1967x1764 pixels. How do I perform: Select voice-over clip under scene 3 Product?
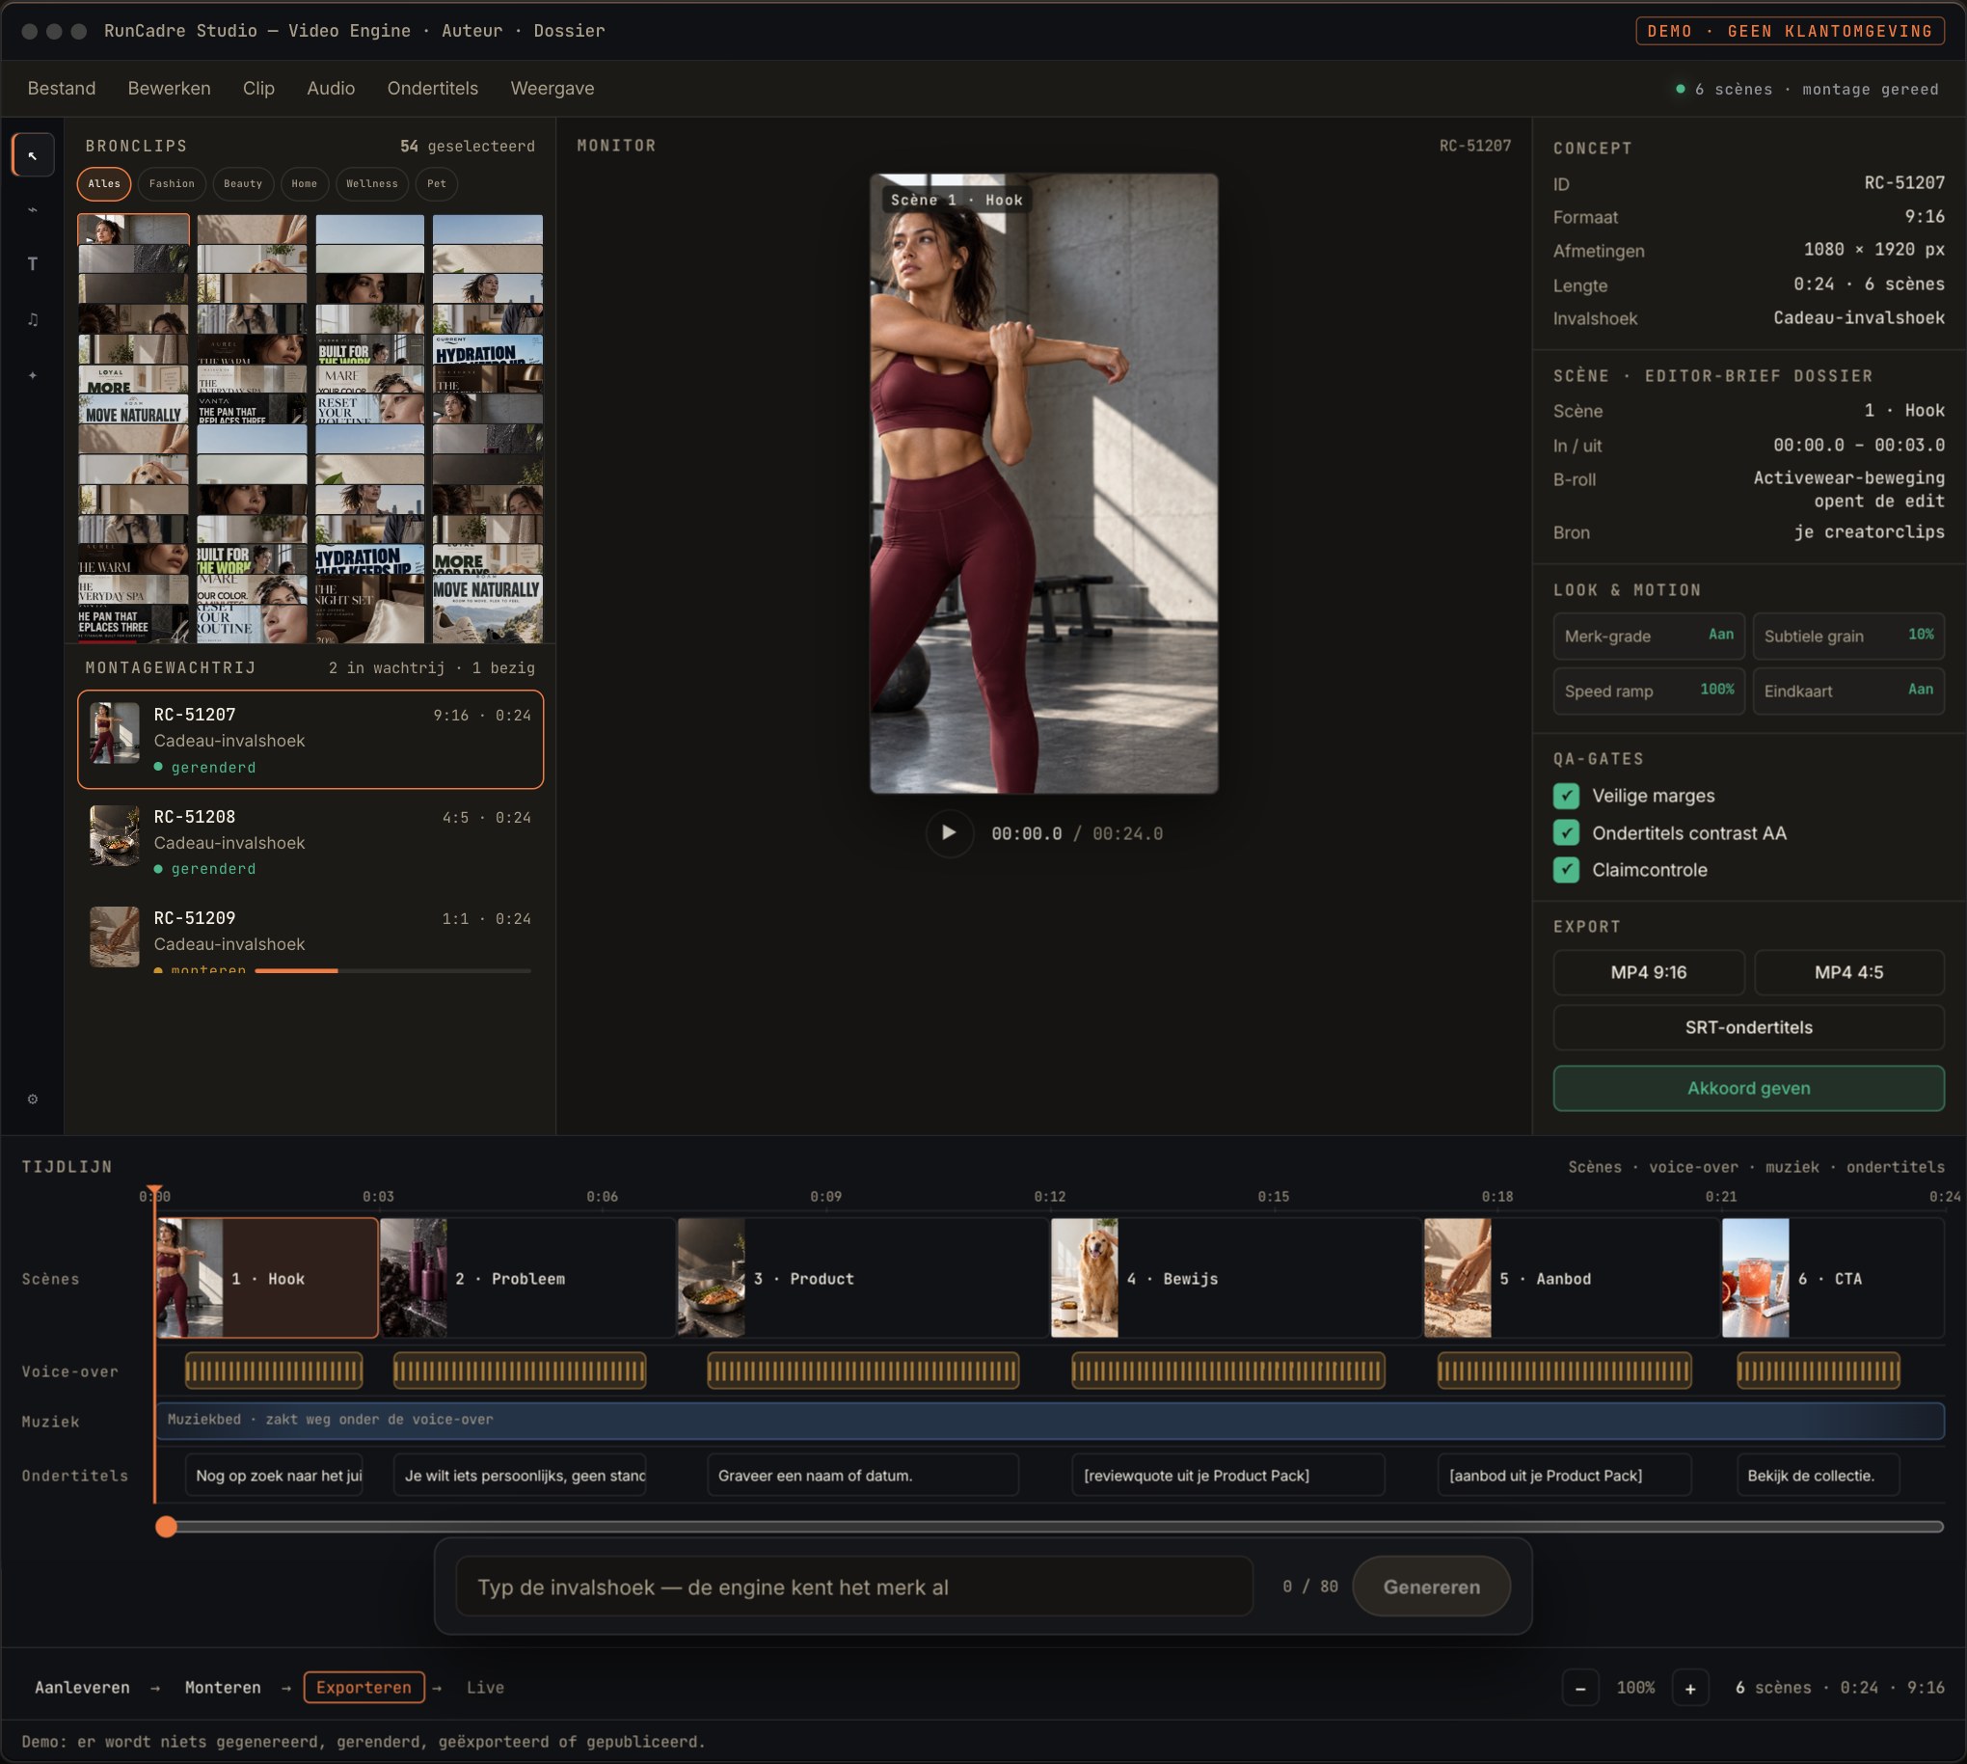[x=862, y=1370]
